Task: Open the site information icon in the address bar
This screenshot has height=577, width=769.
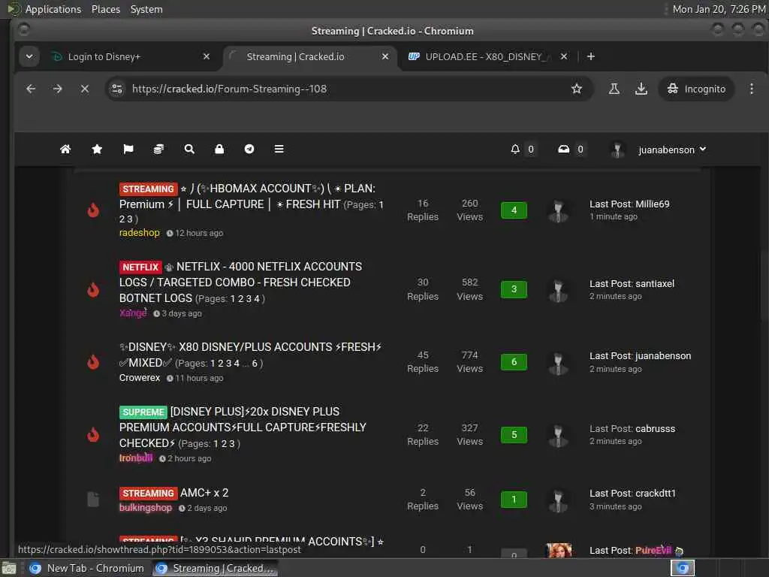Action: (x=117, y=89)
